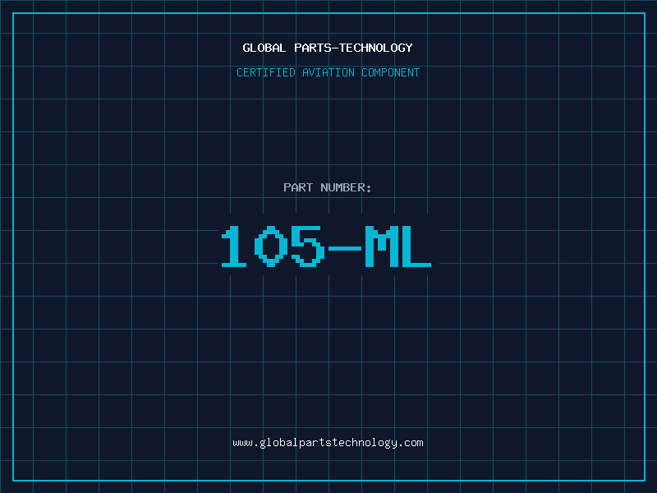Click the word CERTIFIED in subtitle
The width and height of the screenshot is (657, 493).
coord(266,72)
